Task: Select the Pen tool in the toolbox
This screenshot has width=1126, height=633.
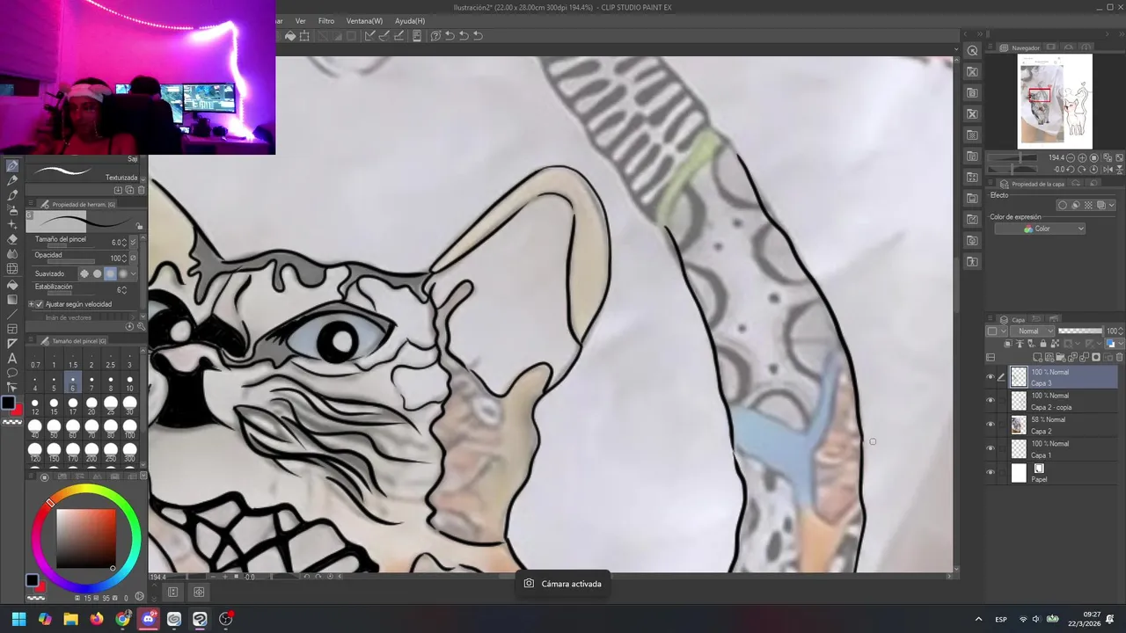Action: (x=12, y=165)
